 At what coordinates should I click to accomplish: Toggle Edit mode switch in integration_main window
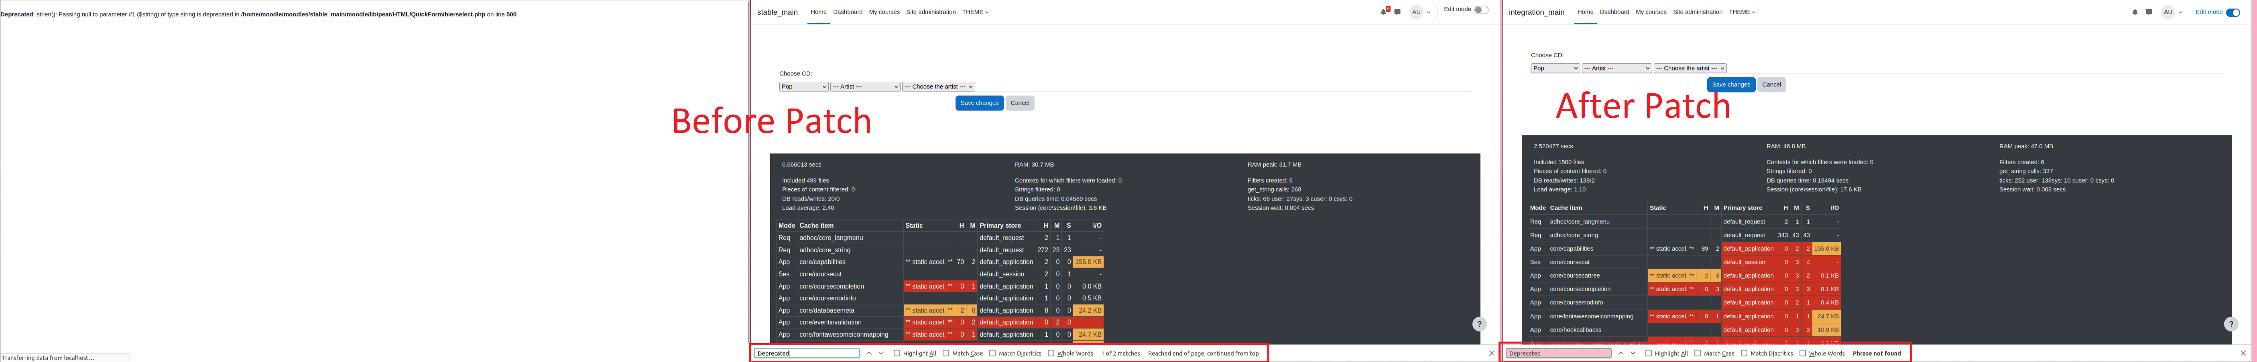click(x=2233, y=12)
